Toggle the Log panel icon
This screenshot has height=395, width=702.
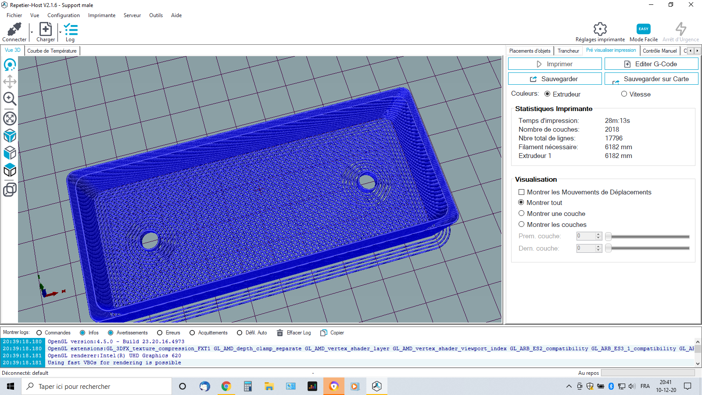[70, 29]
